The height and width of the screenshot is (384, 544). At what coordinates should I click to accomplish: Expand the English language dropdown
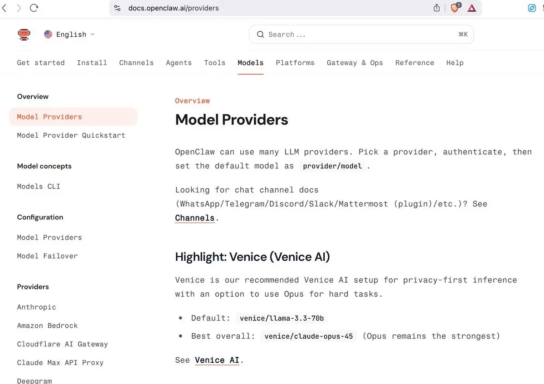[x=69, y=34]
